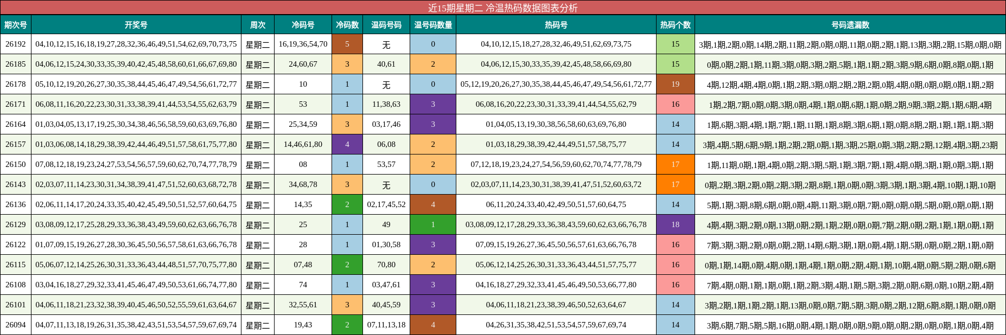Click cold numbers cell 32,55,61
Viewport: 1006px width, 335px height.
coord(303,305)
